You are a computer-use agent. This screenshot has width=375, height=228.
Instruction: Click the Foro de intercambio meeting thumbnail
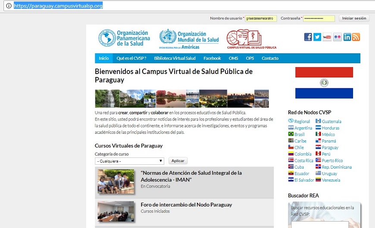116,211
